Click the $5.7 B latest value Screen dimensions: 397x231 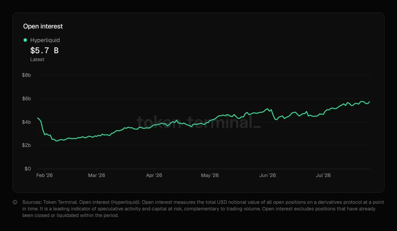[x=44, y=51]
